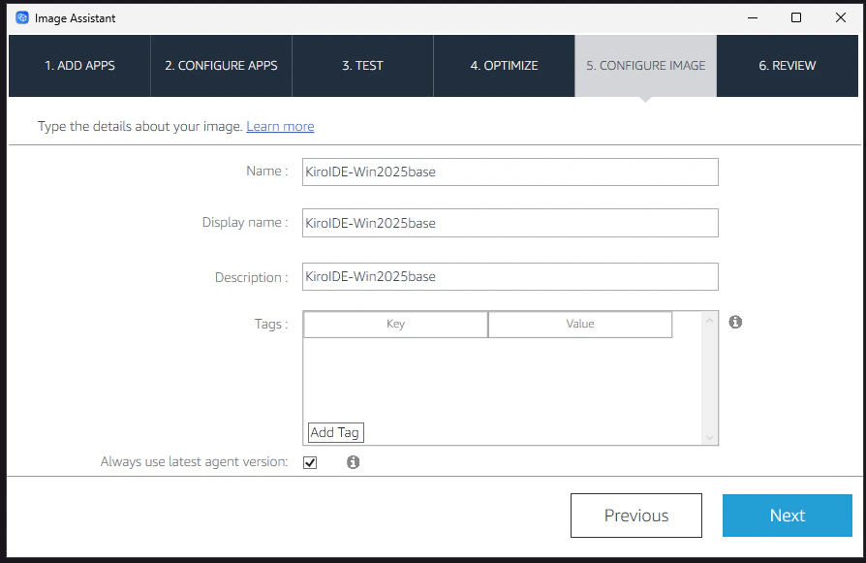Proceed with the Next button
Image resolution: width=866 pixels, height=563 pixels.
pos(787,516)
